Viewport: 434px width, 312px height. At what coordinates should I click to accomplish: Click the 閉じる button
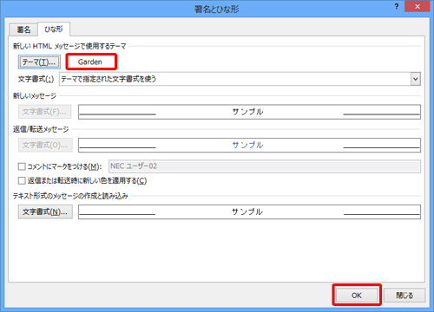click(404, 296)
